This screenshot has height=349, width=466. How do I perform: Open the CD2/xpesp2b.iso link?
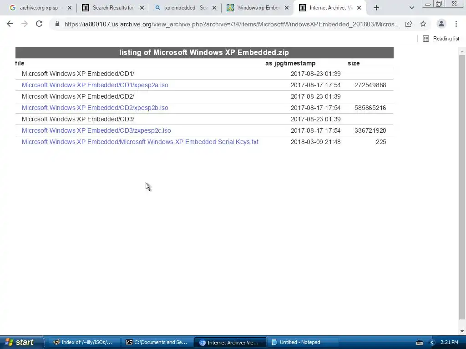pyautogui.click(x=95, y=108)
